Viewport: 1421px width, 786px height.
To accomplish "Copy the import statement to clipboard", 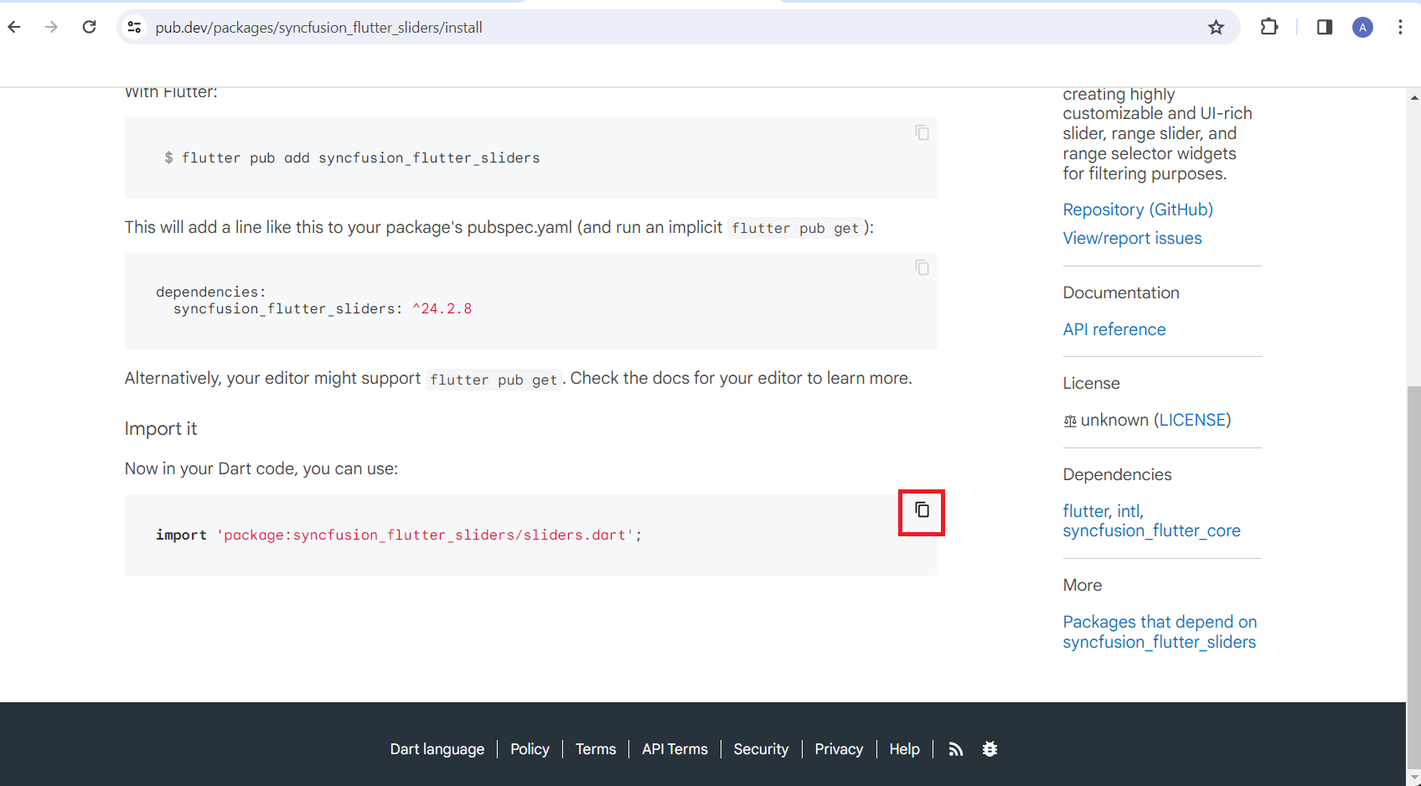I will click(x=922, y=510).
